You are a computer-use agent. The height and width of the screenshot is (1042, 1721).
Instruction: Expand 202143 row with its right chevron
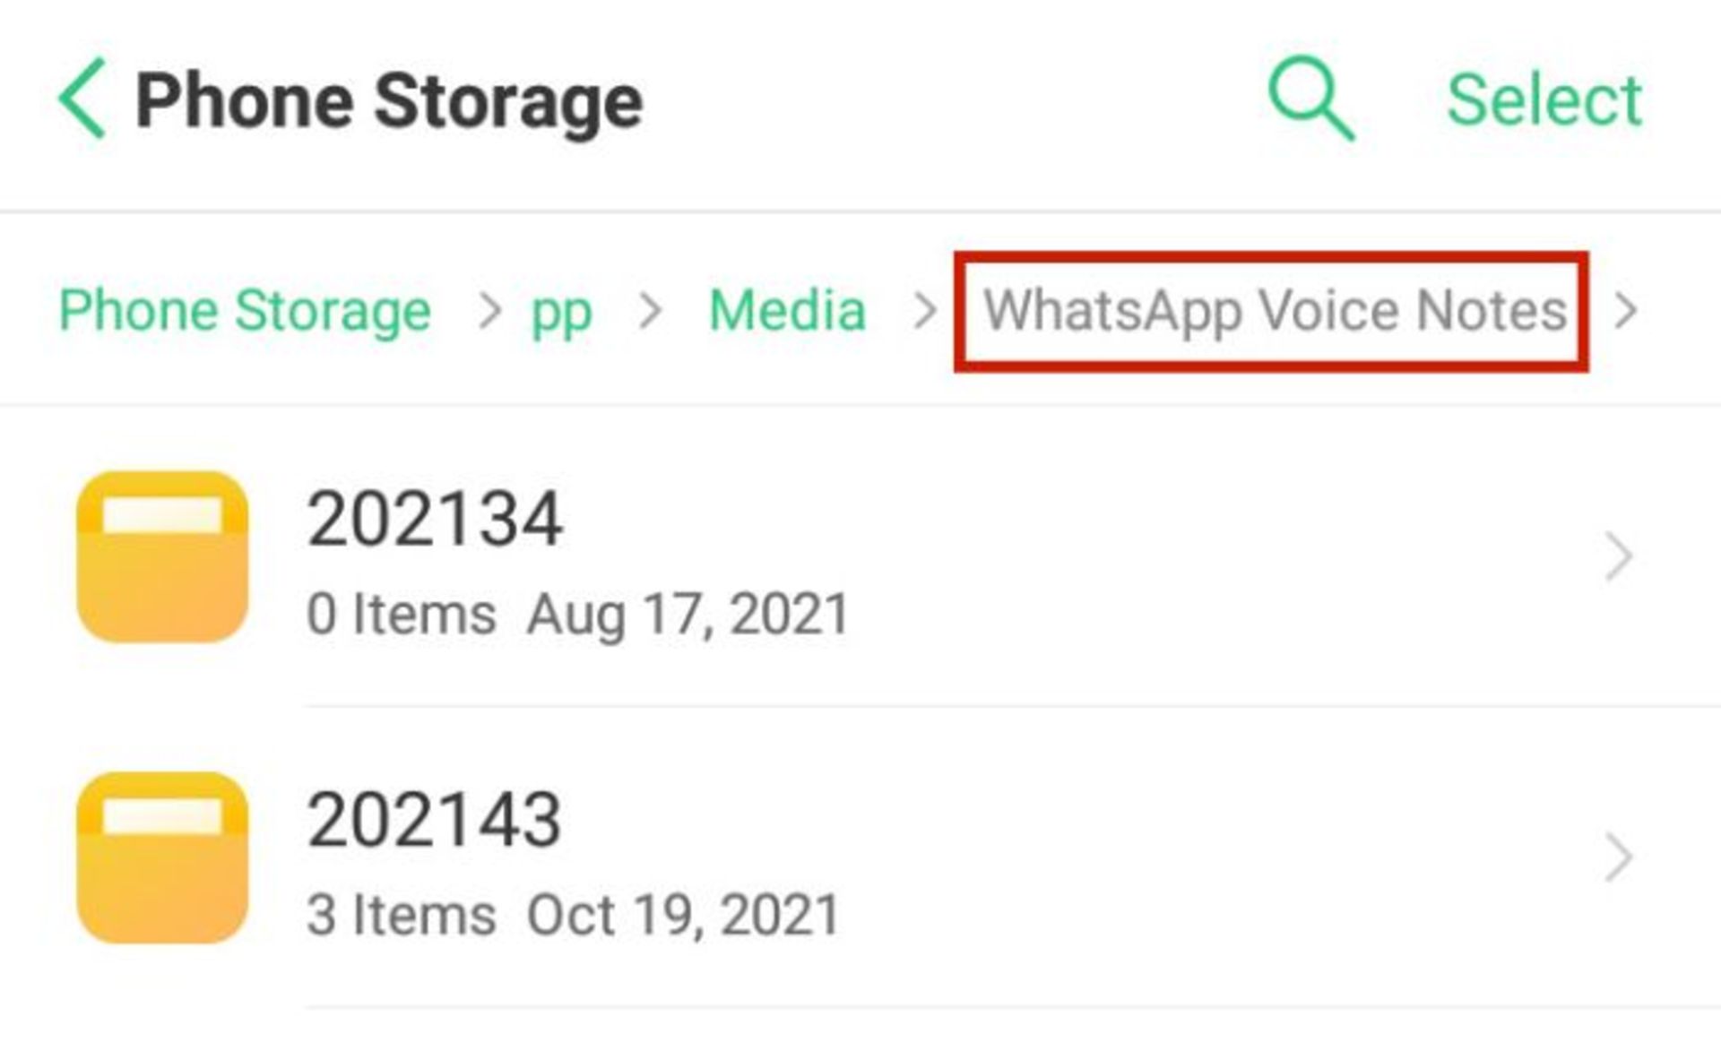click(1618, 857)
